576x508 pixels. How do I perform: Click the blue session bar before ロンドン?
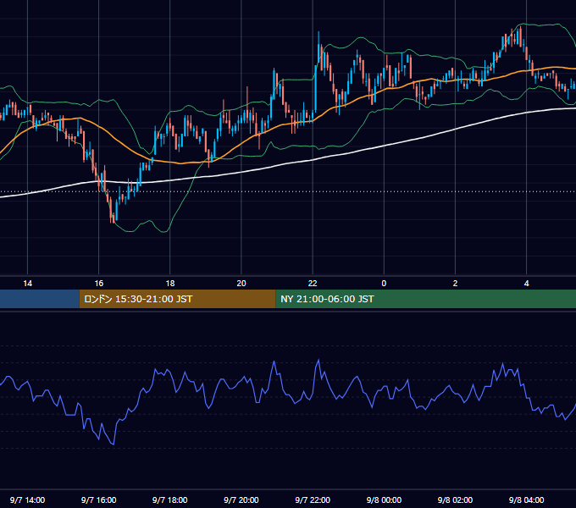click(x=40, y=299)
